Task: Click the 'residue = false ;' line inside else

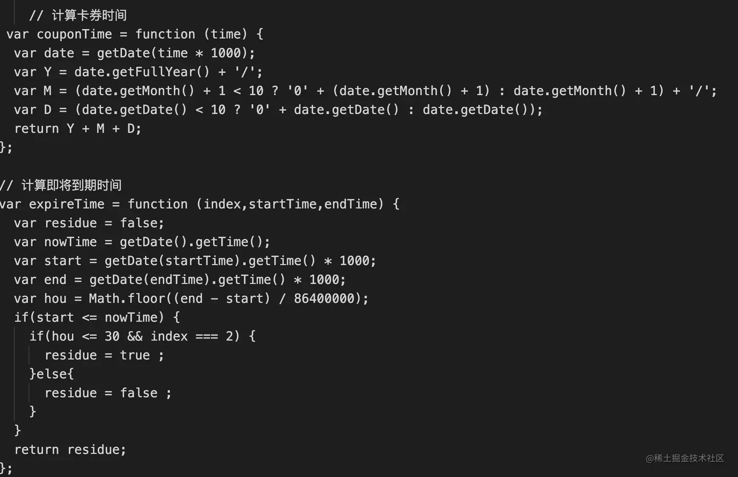Action: tap(107, 393)
